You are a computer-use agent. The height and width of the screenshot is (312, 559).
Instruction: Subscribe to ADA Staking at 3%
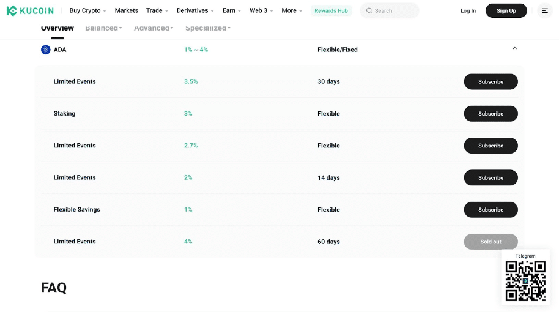[x=491, y=114]
